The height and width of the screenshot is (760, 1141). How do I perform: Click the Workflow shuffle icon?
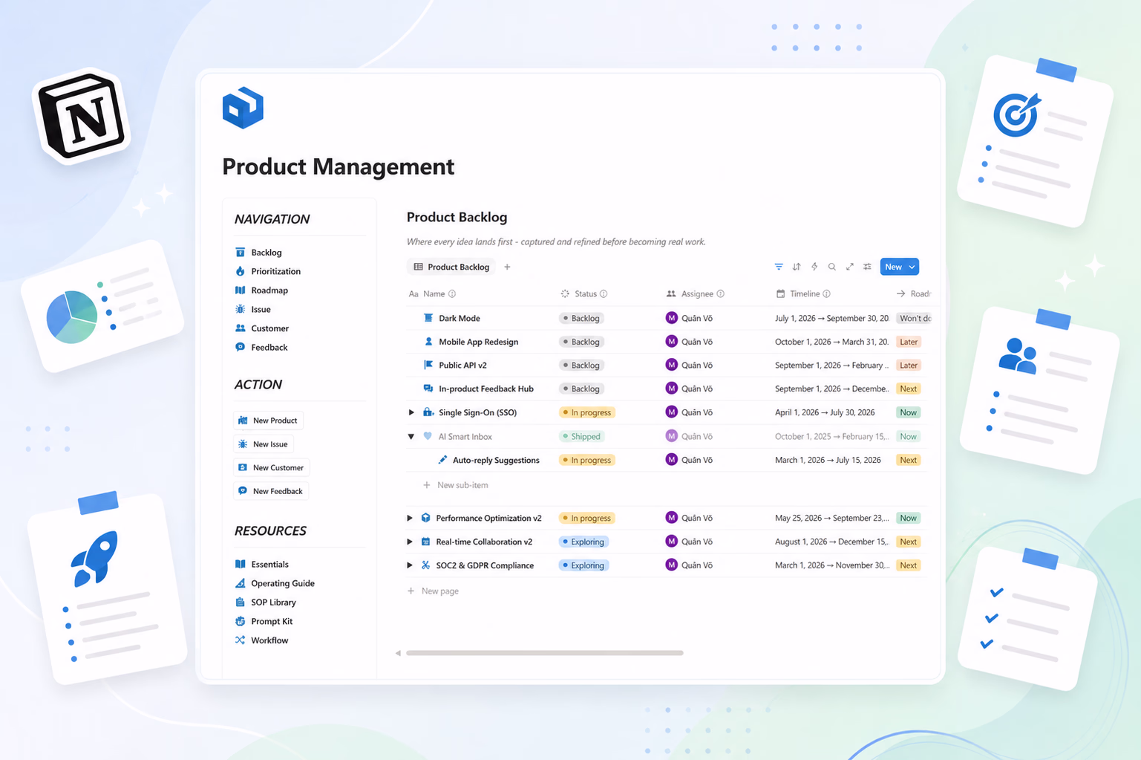pos(240,640)
